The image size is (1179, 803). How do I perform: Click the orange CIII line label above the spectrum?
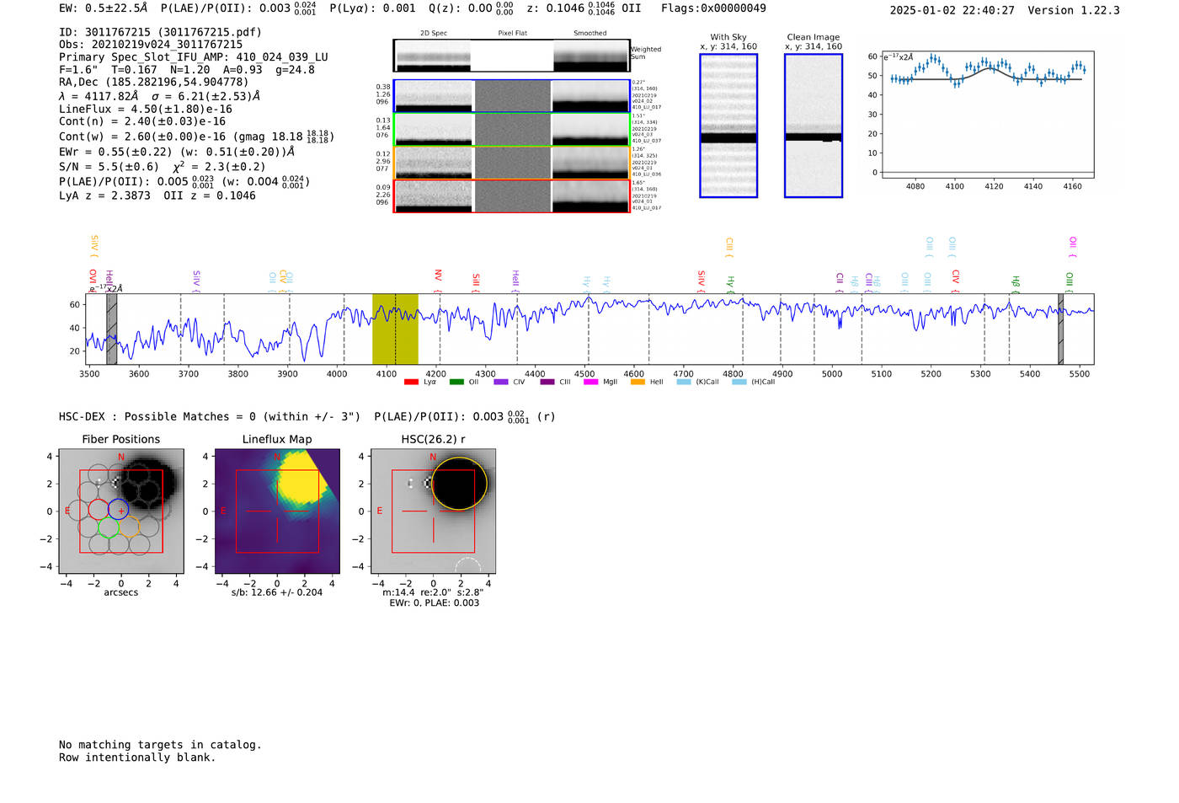pyautogui.click(x=729, y=248)
